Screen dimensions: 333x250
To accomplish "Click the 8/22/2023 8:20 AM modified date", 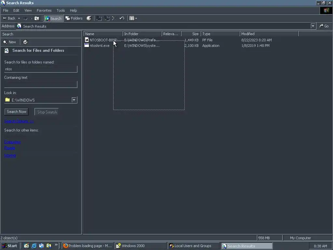I will [x=257, y=40].
